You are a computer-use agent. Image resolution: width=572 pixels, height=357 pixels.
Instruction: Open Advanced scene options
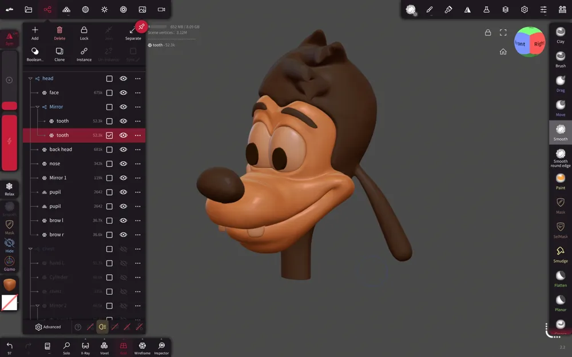[x=48, y=327]
